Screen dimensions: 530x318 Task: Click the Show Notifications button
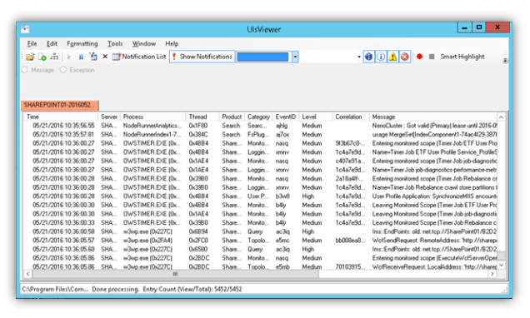(x=202, y=57)
